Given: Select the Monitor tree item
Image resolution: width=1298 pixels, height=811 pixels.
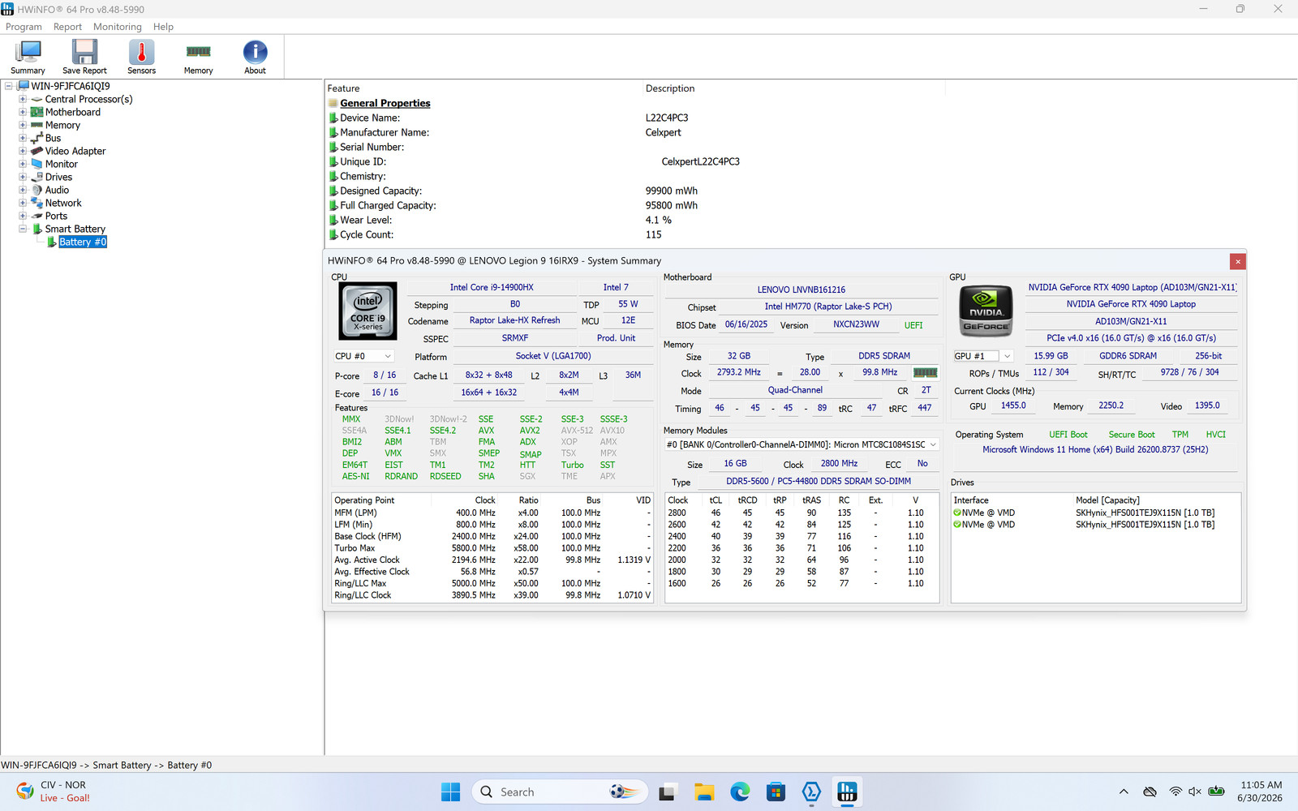Looking at the screenshot, I should pos(61,164).
